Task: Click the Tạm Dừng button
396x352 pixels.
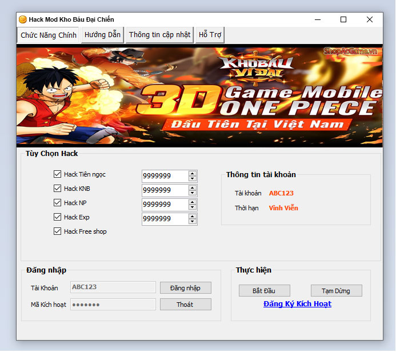Action: coord(337,291)
